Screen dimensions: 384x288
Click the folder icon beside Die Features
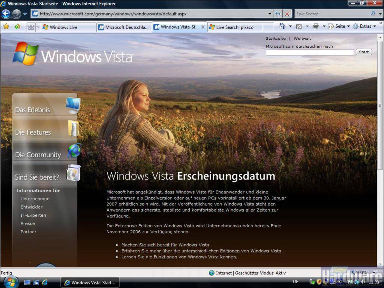pyautogui.click(x=73, y=128)
